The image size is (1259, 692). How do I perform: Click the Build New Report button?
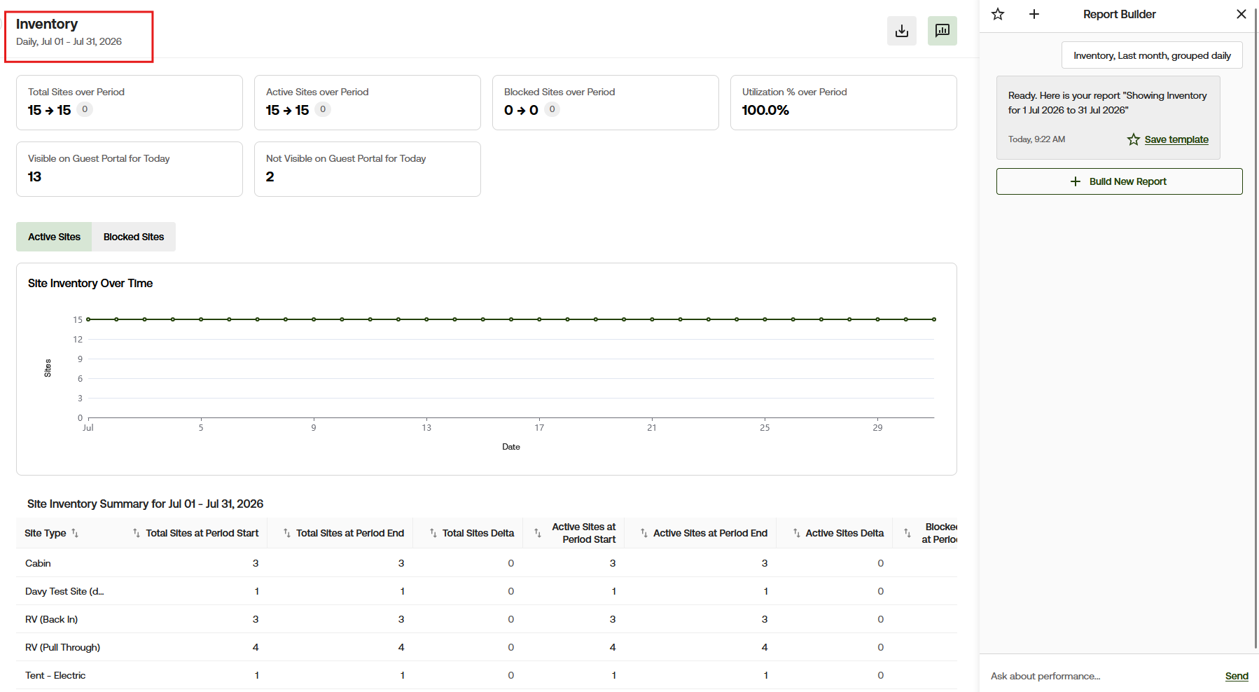pos(1120,181)
